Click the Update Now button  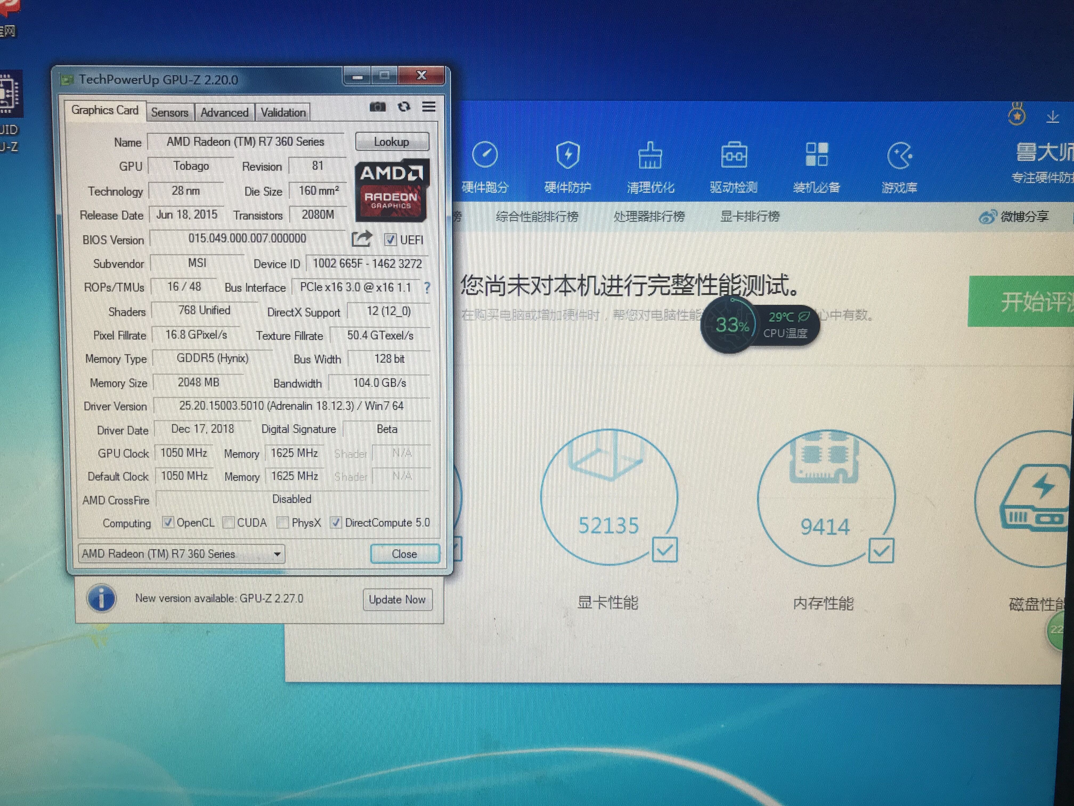pyautogui.click(x=397, y=599)
